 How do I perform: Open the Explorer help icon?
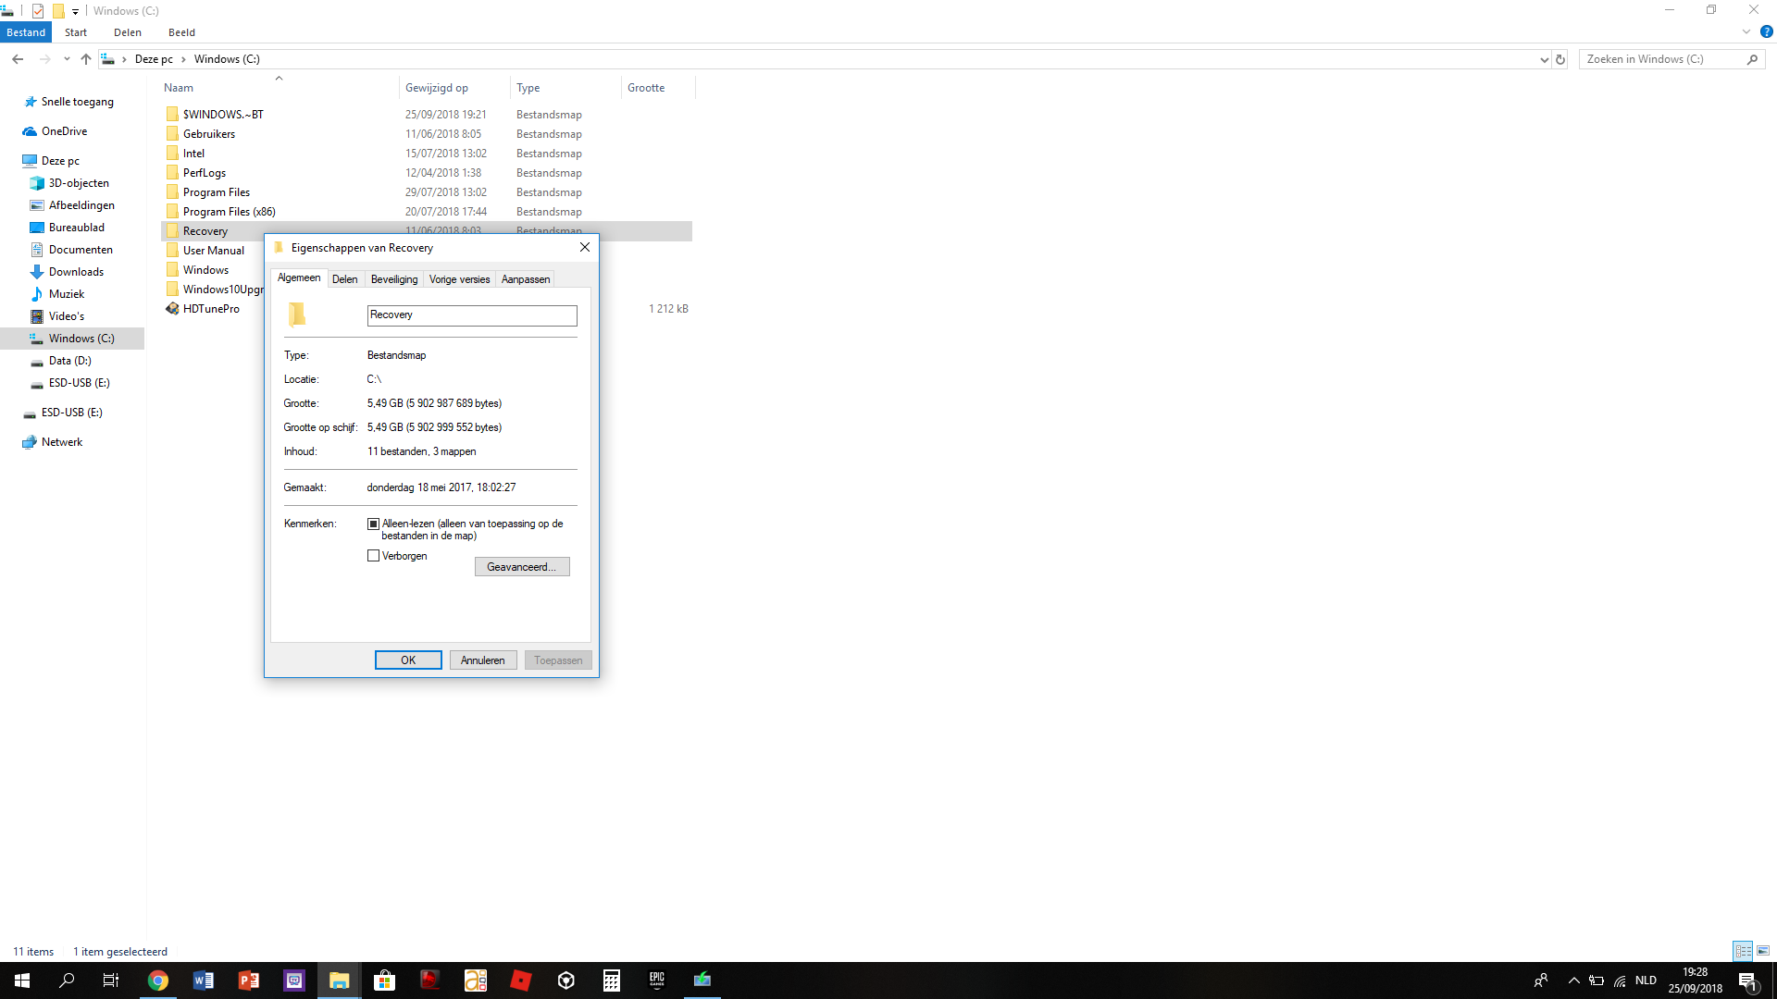[x=1766, y=31]
